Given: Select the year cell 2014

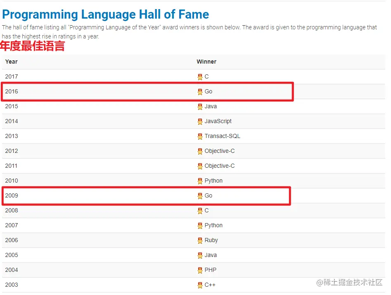Looking at the screenshot, I should (x=12, y=121).
